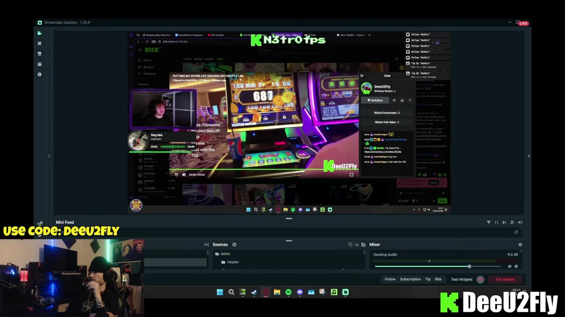The width and height of the screenshot is (565, 317).
Task: Open Windows Search in bottom taskbar
Action: tap(231, 292)
